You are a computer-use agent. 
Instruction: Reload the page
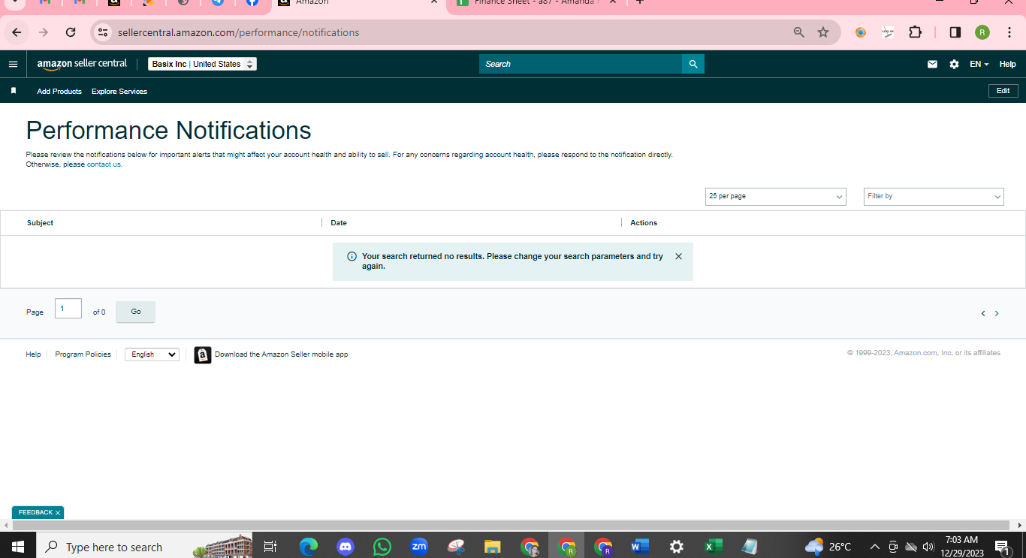(71, 32)
